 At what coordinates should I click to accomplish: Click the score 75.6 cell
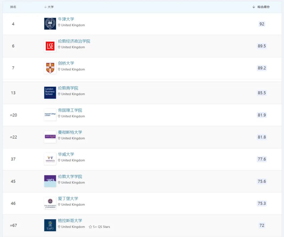point(262,181)
